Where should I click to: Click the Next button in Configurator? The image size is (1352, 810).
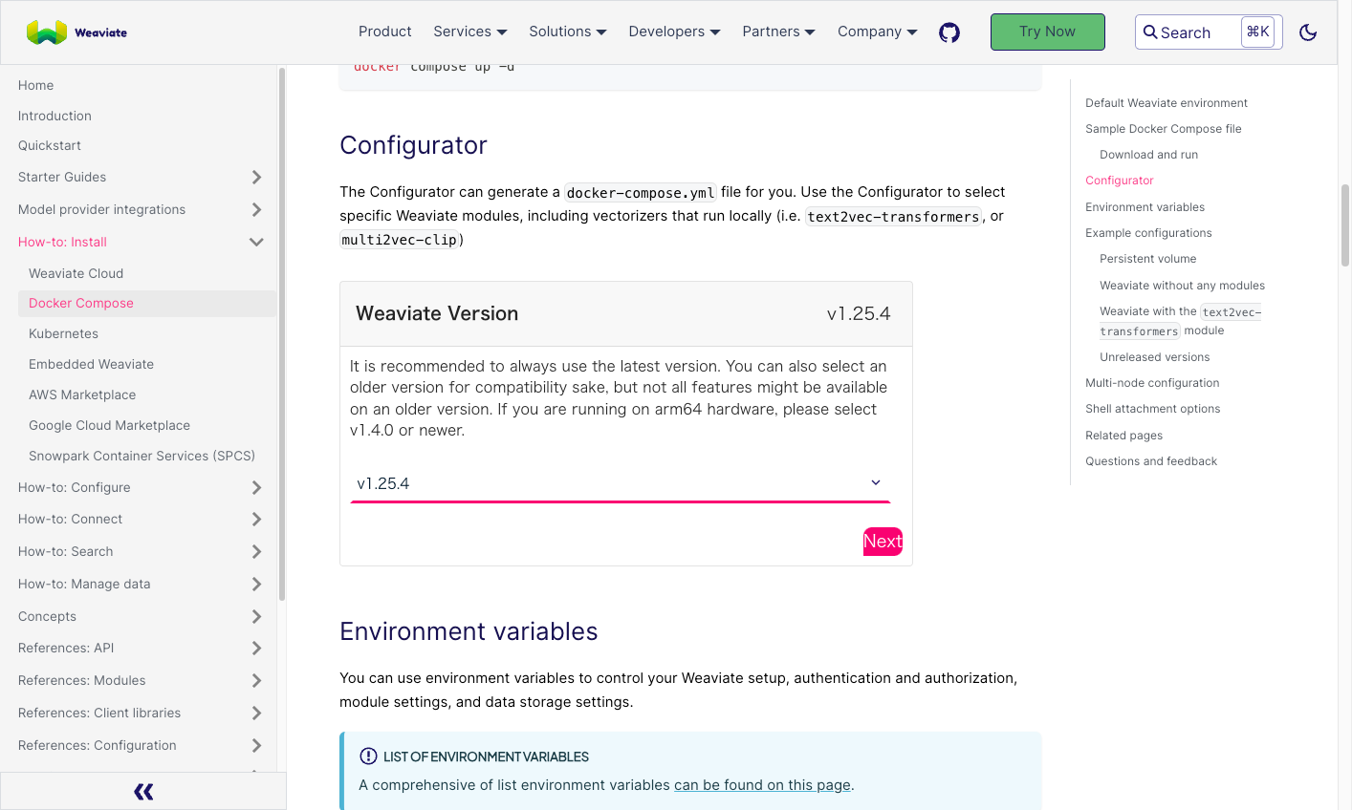pos(883,542)
